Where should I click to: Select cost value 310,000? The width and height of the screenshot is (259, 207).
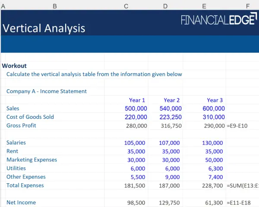pos(214,117)
